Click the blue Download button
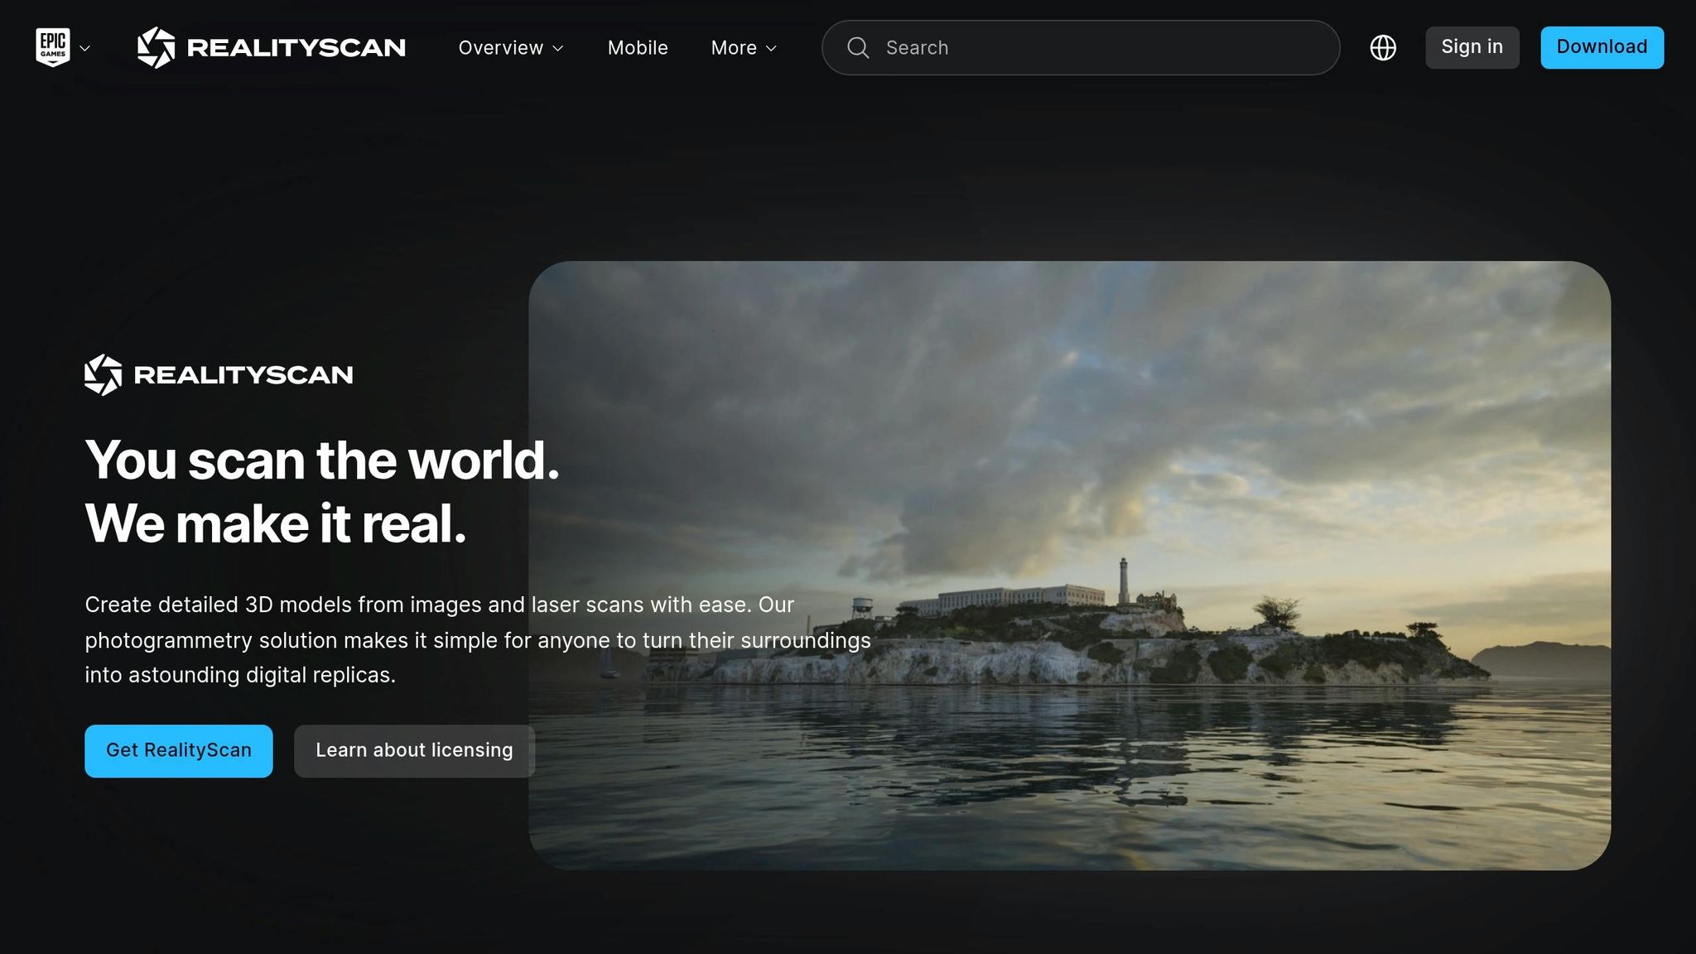1696x954 pixels. [1601, 47]
